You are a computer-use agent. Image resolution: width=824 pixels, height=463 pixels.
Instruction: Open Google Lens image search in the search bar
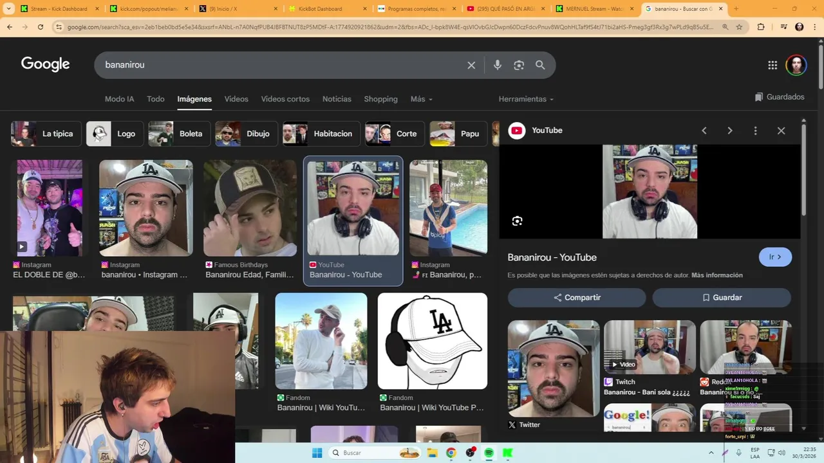click(x=519, y=65)
